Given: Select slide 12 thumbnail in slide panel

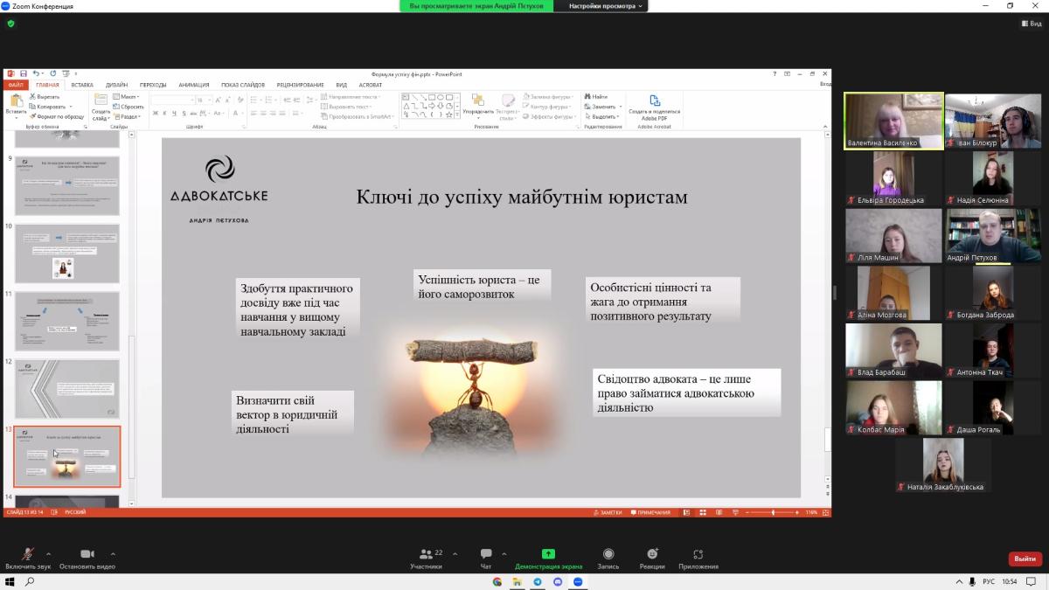Looking at the screenshot, I should (67, 388).
